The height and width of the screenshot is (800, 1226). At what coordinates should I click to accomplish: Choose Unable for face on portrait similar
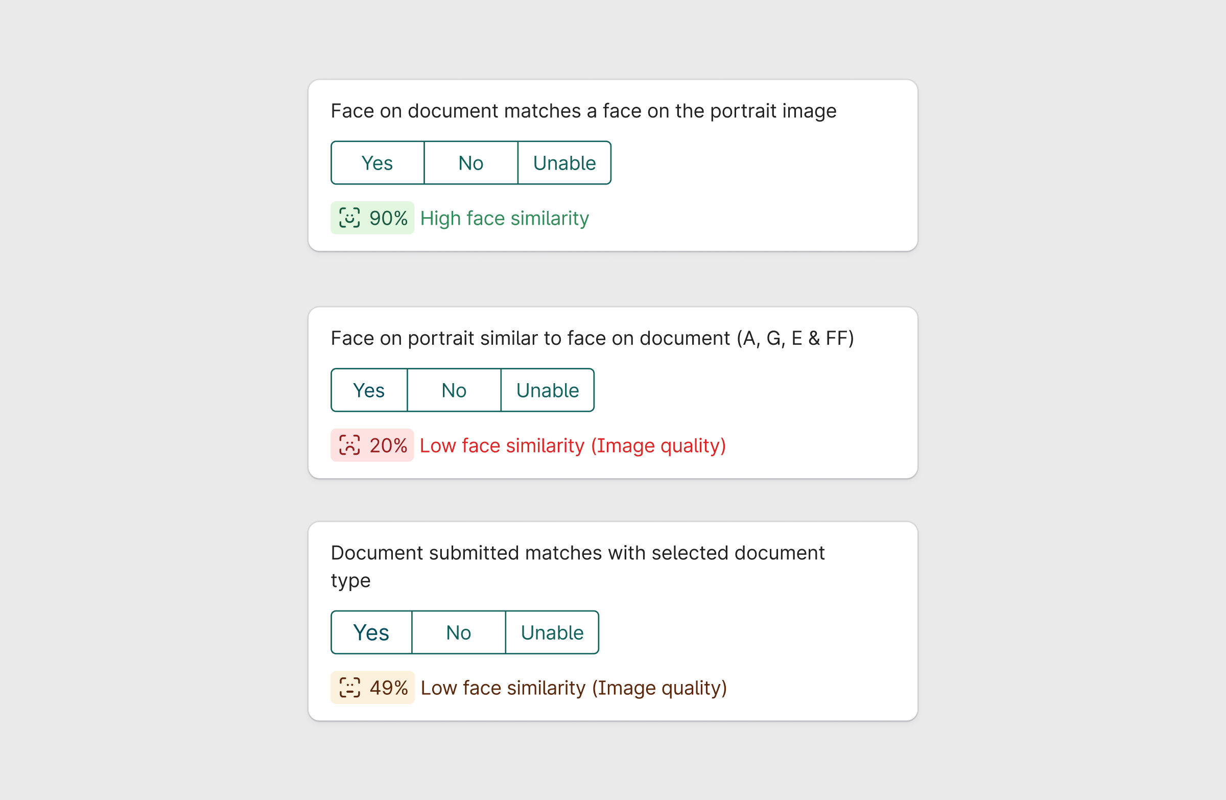pyautogui.click(x=547, y=390)
